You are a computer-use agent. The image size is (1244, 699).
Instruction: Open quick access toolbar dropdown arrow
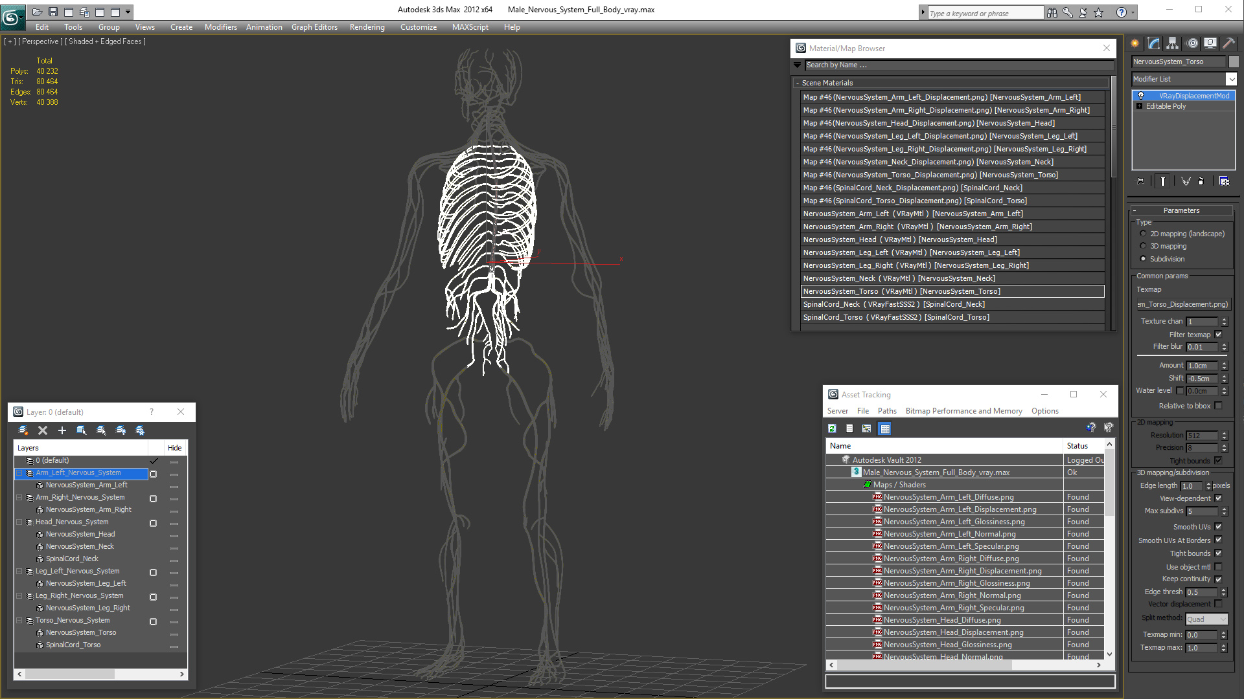[128, 12]
